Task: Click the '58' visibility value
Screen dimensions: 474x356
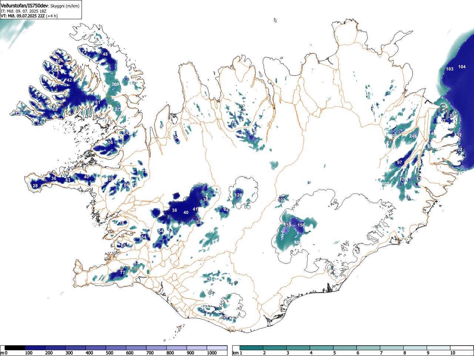Action: tap(199, 222)
